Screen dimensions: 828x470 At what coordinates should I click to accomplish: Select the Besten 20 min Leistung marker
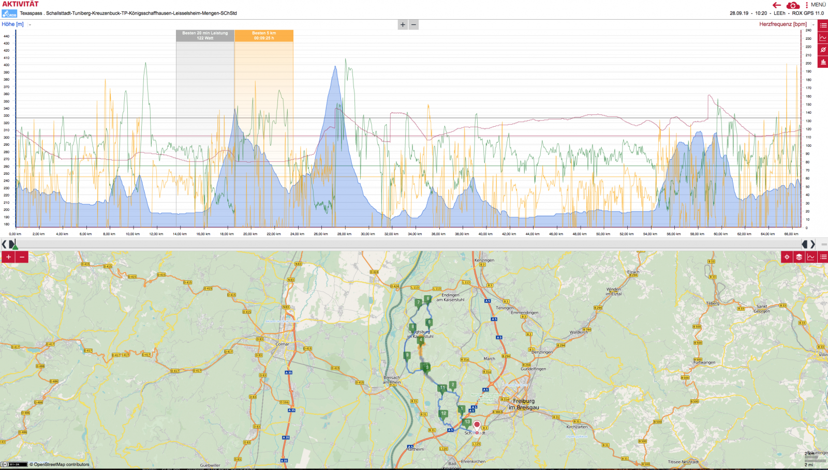tap(205, 36)
